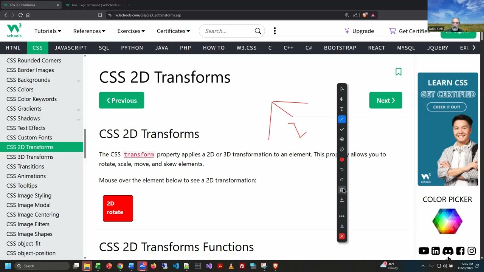Open a new browser tab

[129, 5]
